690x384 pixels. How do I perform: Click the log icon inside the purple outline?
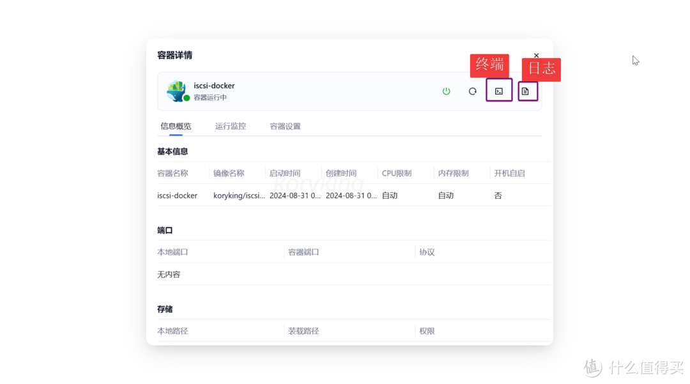[x=527, y=91]
